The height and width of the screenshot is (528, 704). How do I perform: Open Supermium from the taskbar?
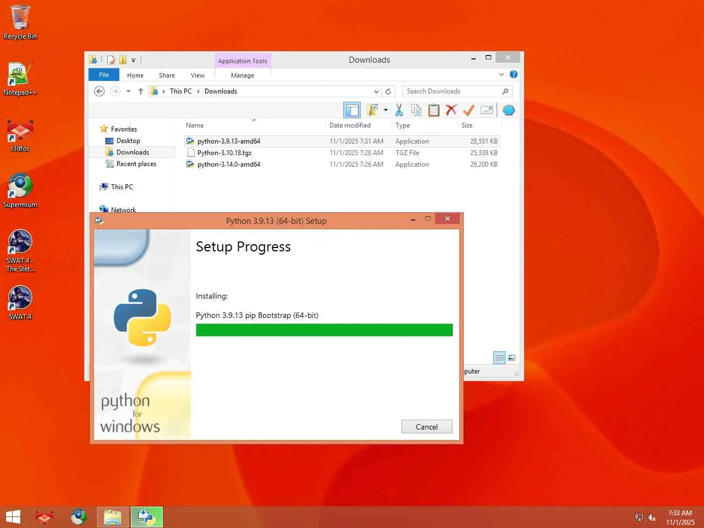click(x=79, y=517)
